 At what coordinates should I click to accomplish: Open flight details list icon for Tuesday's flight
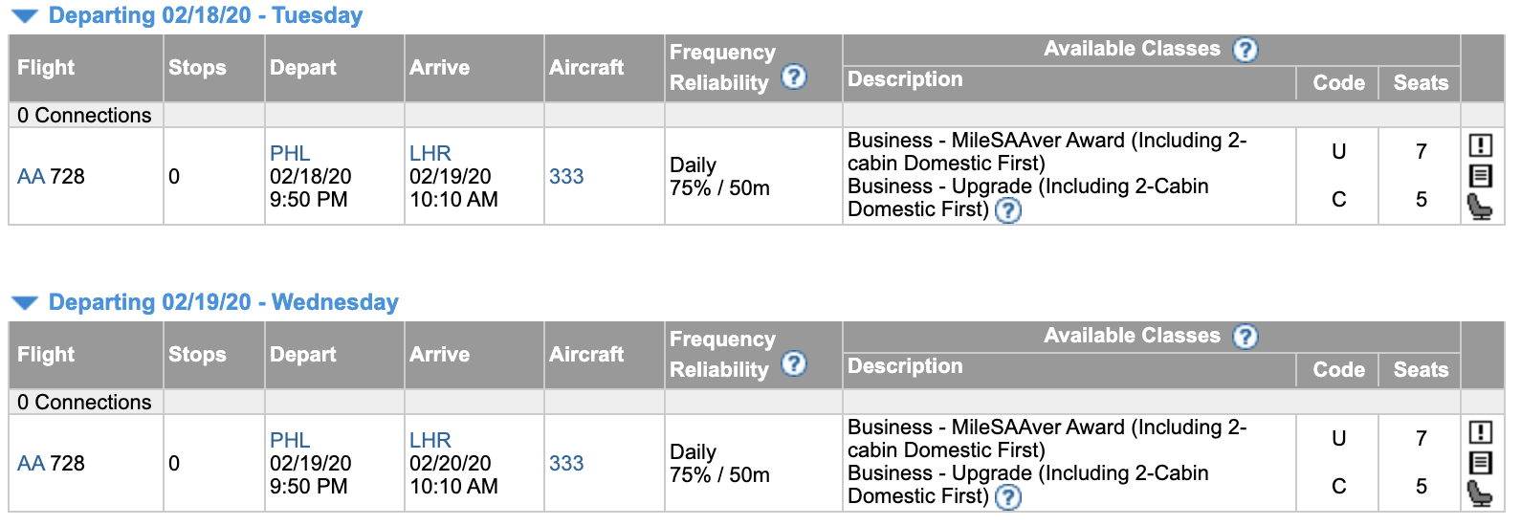pyautogui.click(x=1480, y=176)
